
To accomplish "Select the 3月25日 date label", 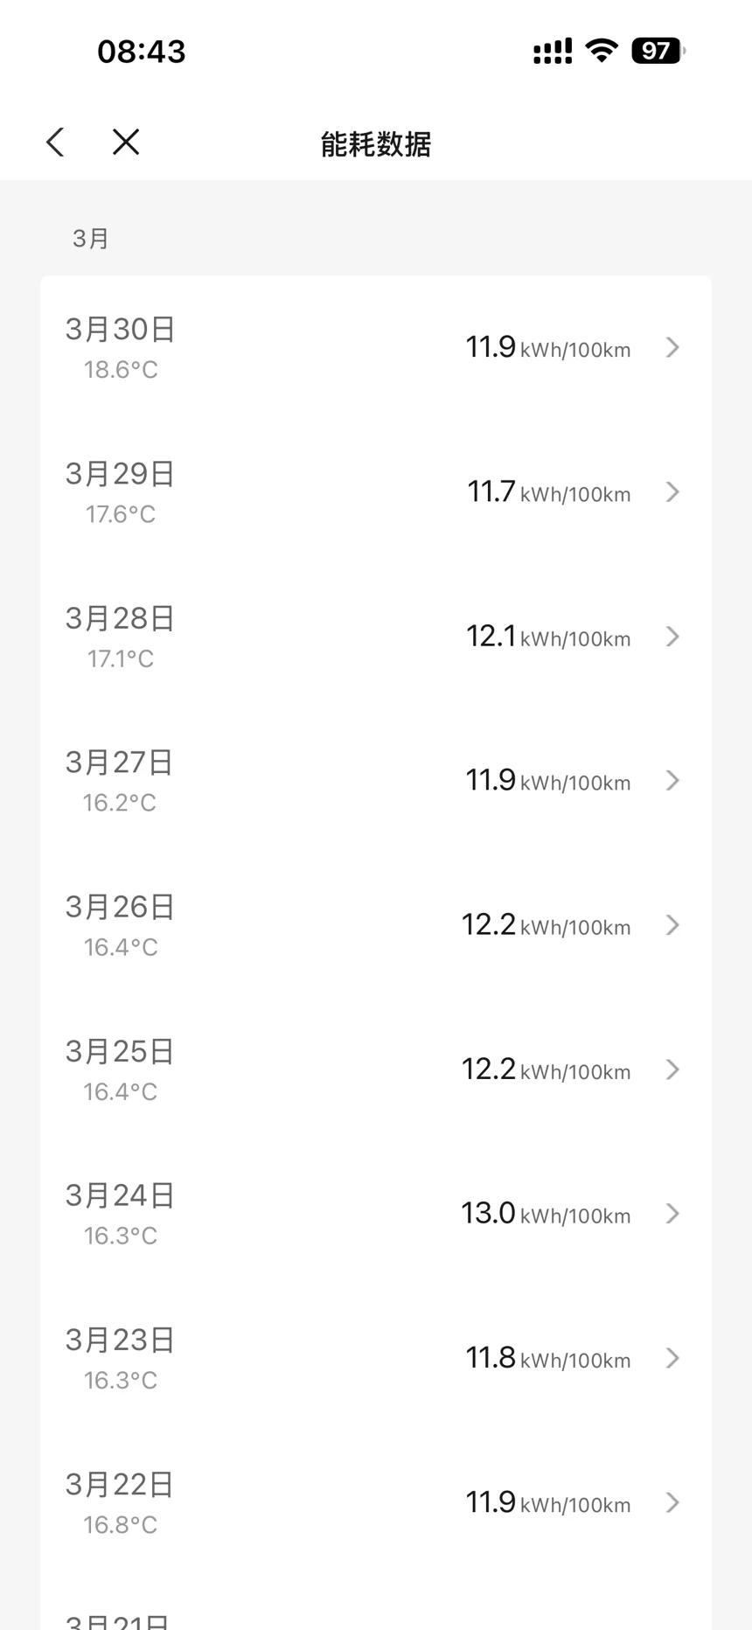I will [120, 1052].
